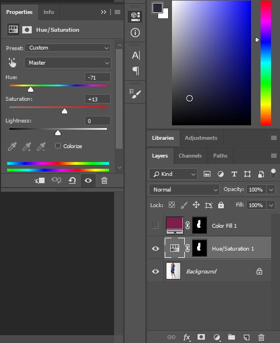
Task: Open the Preset dropdown showing Custom
Action: [67, 48]
